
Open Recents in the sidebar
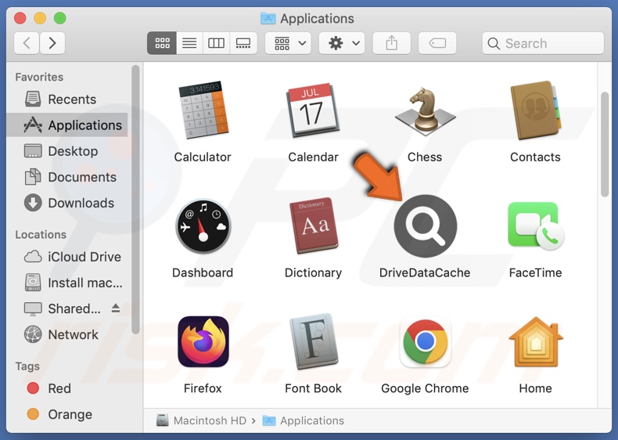click(67, 99)
